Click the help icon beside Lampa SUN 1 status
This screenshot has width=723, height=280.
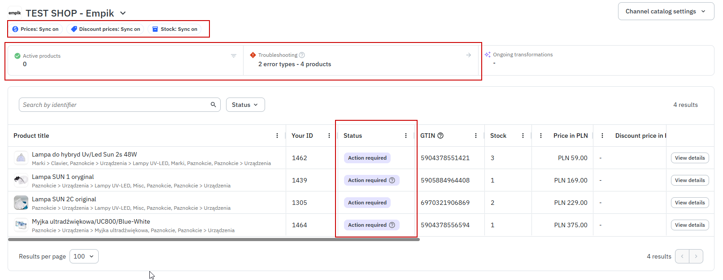[x=392, y=180]
